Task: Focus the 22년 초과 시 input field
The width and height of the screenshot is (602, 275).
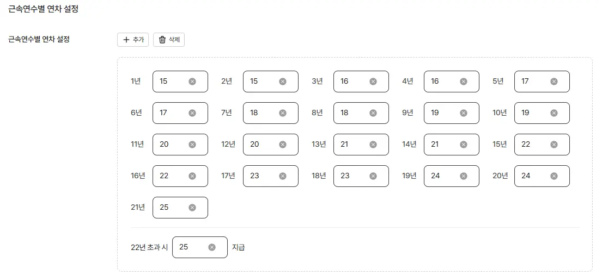Action: point(191,247)
